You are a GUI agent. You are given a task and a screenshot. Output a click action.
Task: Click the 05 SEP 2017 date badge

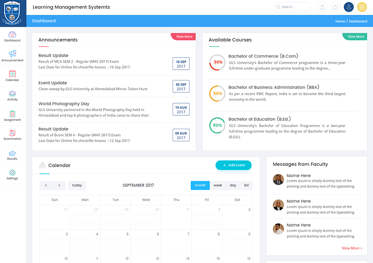(181, 86)
